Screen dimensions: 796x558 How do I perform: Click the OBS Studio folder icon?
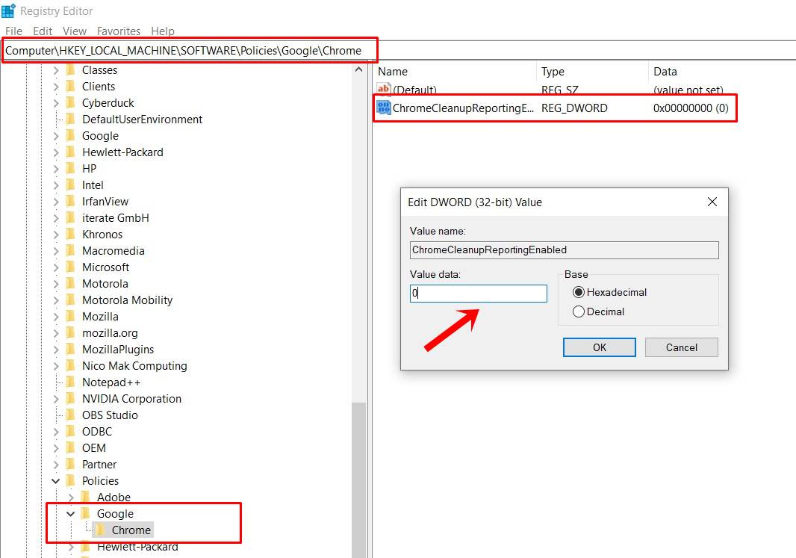coord(70,415)
